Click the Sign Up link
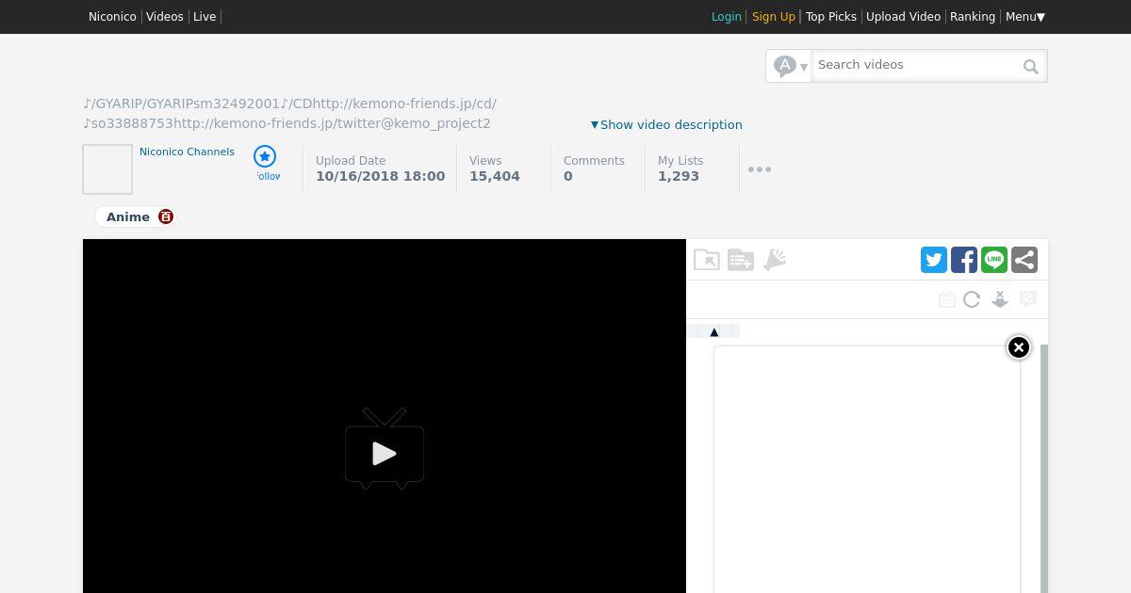The image size is (1131, 593). coord(774,17)
